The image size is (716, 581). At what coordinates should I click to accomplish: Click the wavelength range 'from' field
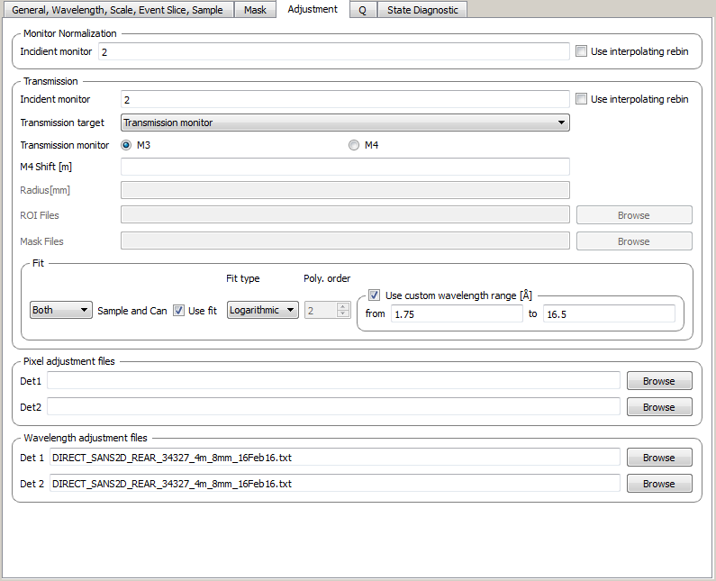pos(456,313)
